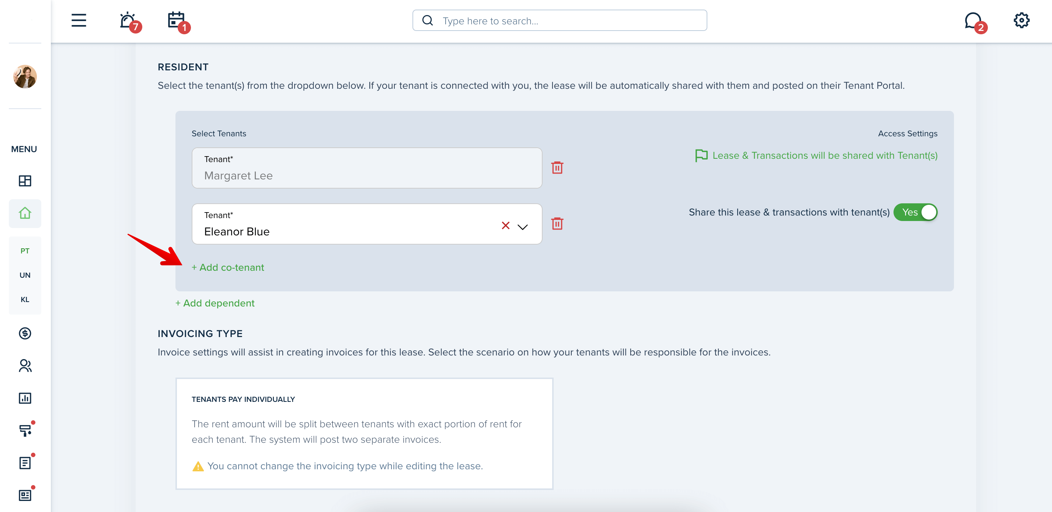
Task: Click the green flag sharing notice icon
Action: pyautogui.click(x=701, y=155)
